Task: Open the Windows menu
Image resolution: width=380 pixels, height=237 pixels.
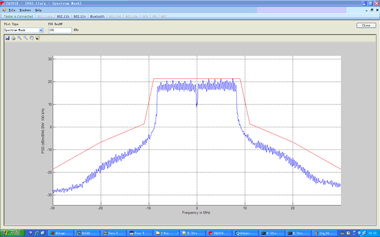Action: [25, 10]
